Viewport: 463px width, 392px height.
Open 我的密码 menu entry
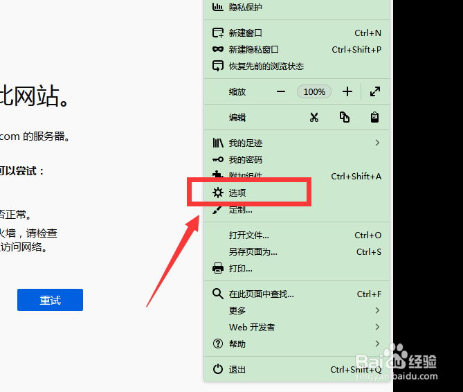297,159
